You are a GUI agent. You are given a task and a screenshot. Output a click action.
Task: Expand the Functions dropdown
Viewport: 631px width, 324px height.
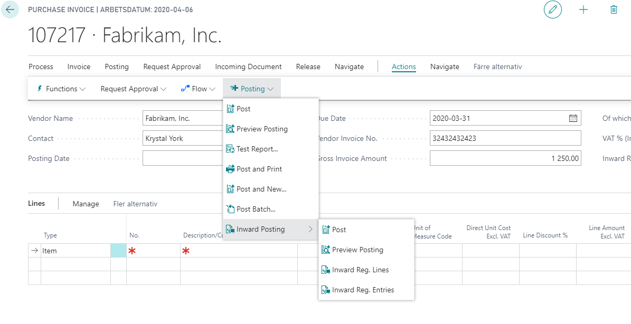(x=61, y=89)
